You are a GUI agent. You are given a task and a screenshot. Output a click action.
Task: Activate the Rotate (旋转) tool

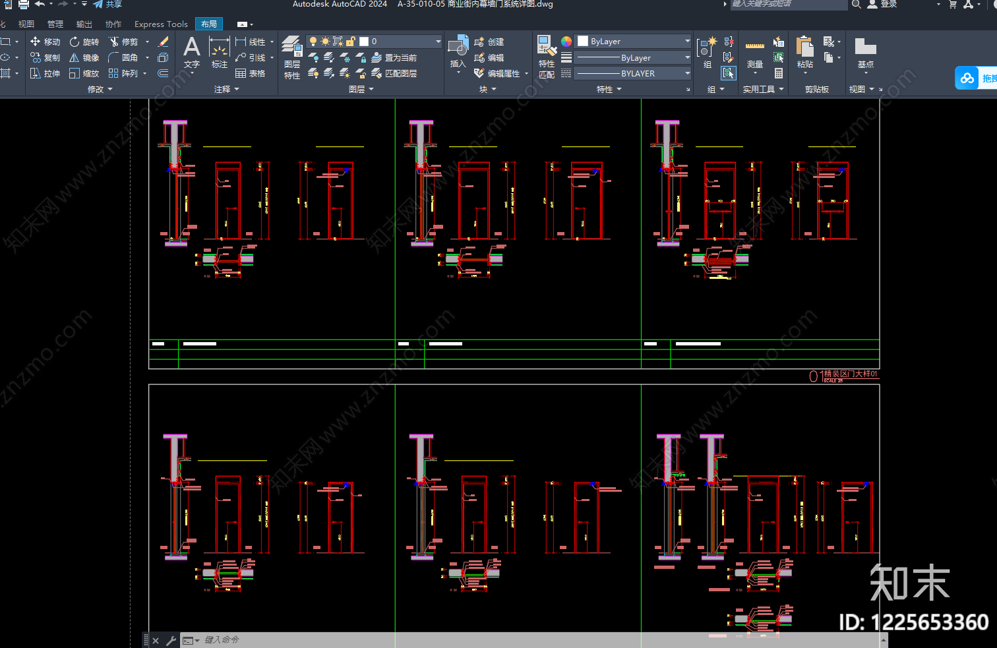[84, 42]
